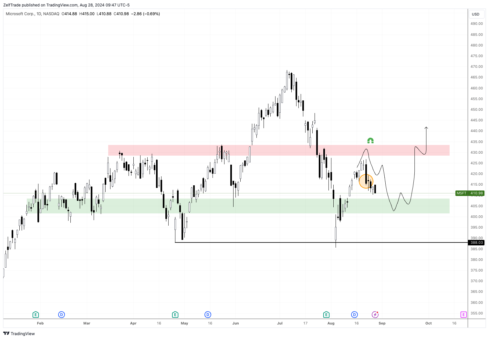Image resolution: width=489 pixels, height=339 pixels.
Task: Click the purple lightning event icon
Action: tap(375, 314)
